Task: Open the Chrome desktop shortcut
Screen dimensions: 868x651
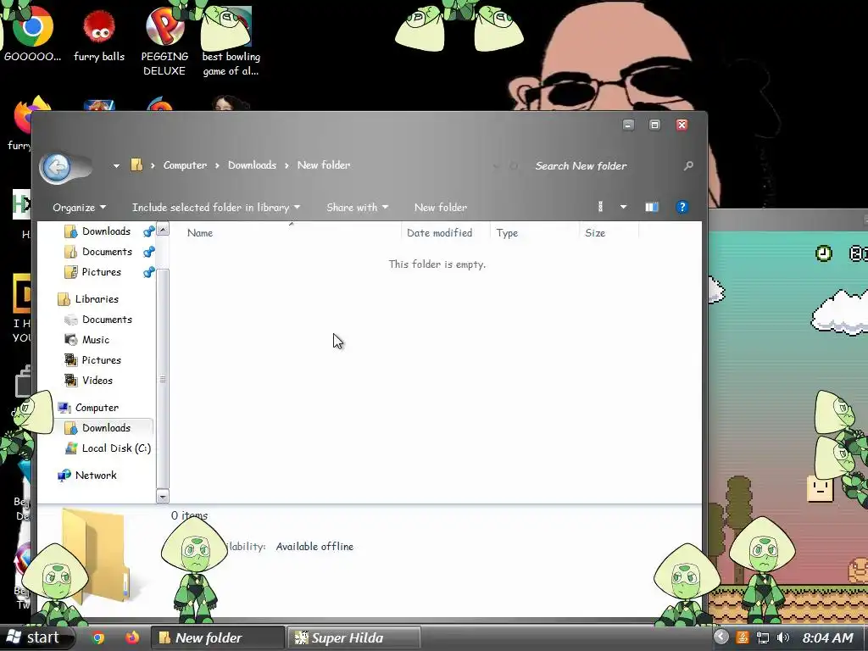Action: [32, 34]
